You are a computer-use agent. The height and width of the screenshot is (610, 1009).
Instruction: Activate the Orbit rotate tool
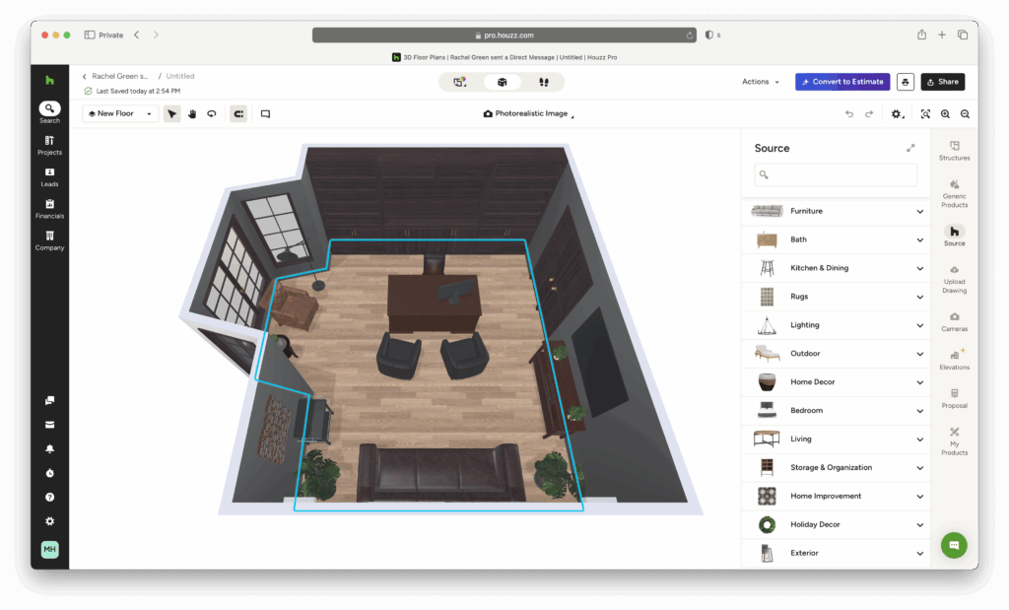[211, 113]
